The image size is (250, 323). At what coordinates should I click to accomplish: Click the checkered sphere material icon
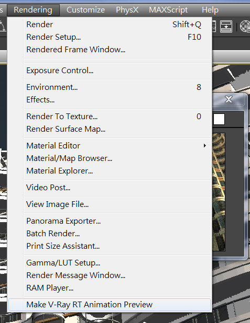coord(245,26)
